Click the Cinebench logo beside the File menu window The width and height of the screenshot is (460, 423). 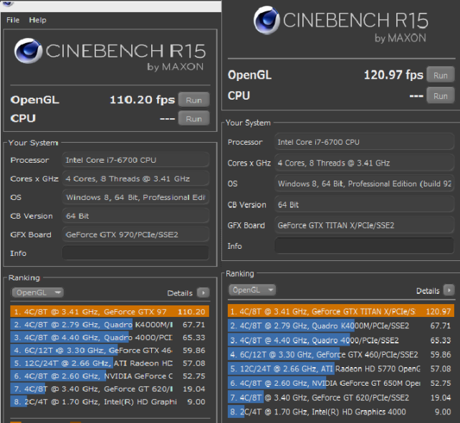[x=30, y=52]
